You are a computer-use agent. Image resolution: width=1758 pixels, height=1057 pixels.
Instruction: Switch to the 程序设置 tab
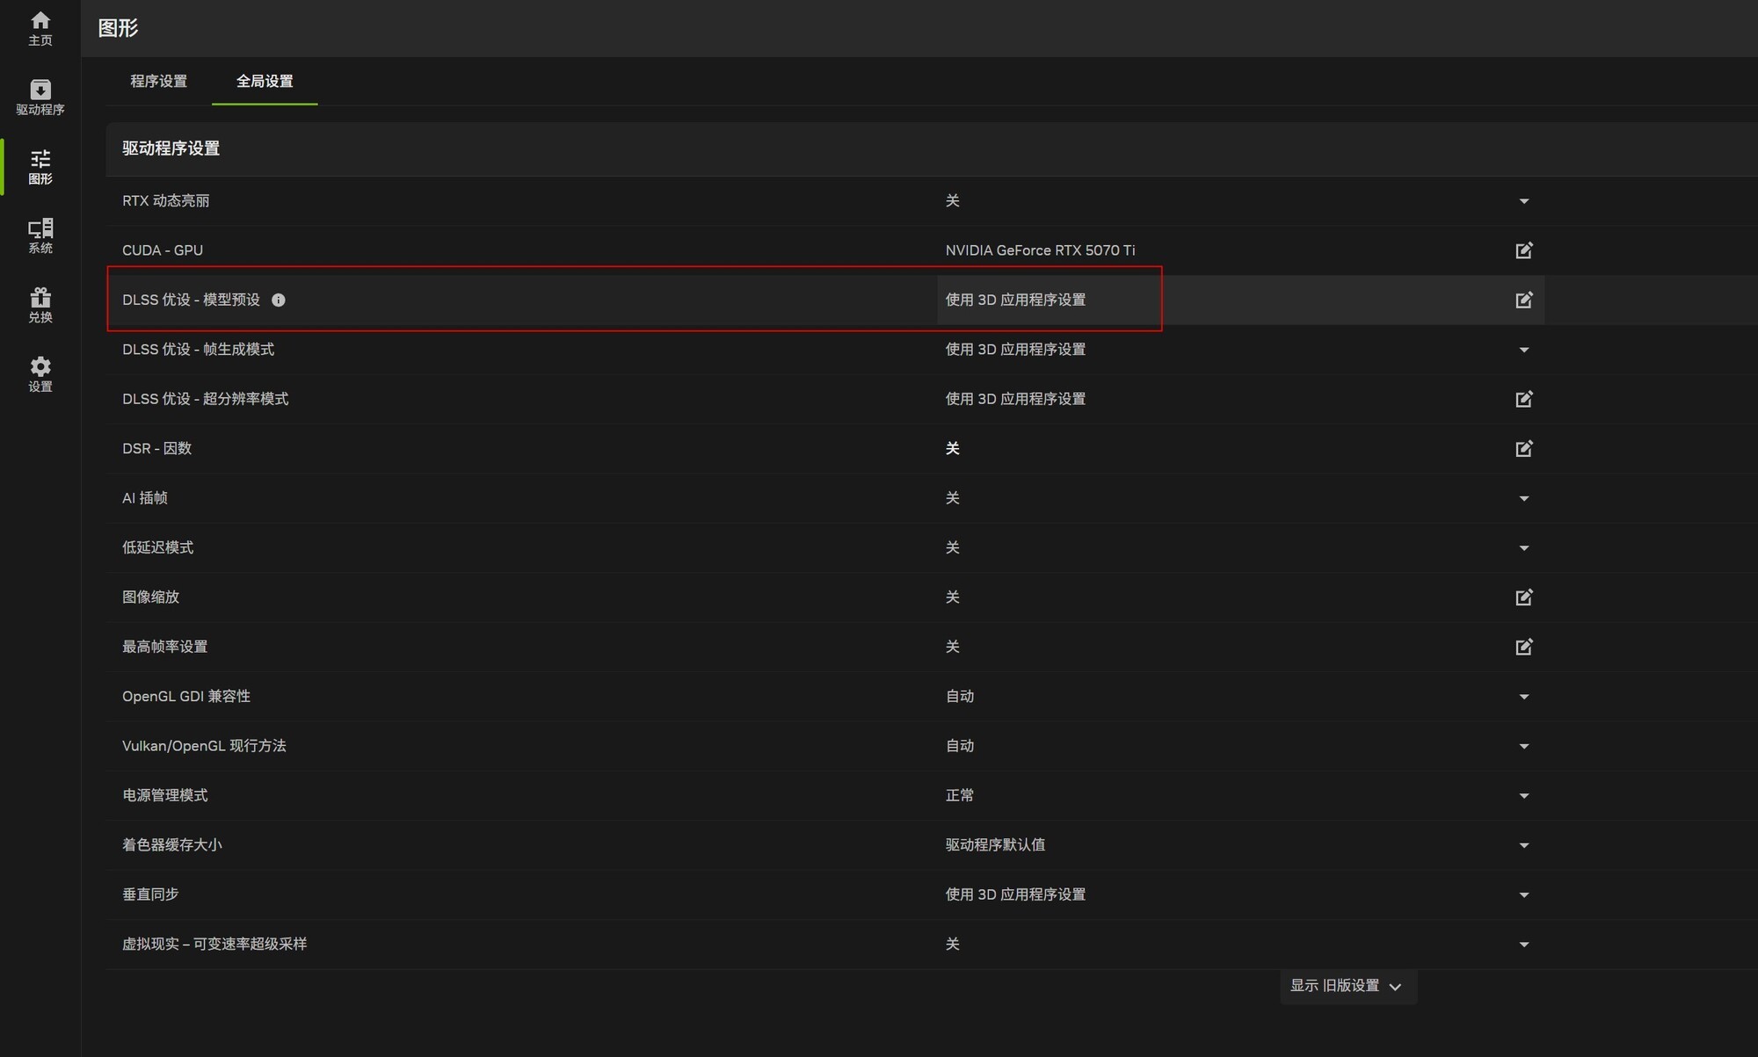point(159,82)
